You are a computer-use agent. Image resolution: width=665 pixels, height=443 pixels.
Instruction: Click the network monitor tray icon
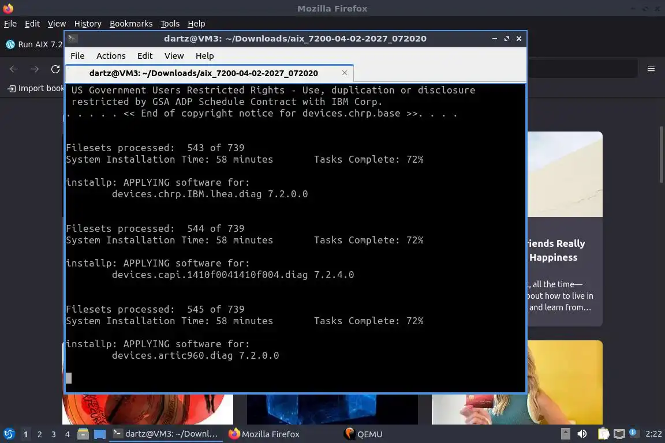click(x=619, y=434)
